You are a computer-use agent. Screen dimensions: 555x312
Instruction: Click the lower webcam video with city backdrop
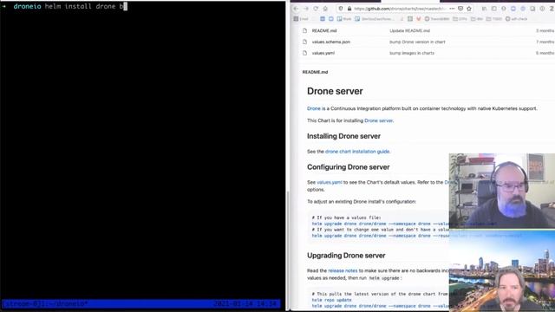[x=502, y=271]
